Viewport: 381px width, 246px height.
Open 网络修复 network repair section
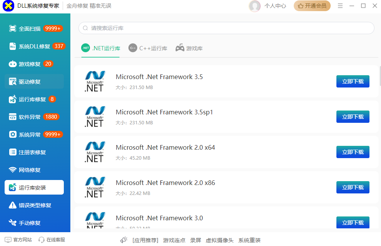click(x=30, y=170)
